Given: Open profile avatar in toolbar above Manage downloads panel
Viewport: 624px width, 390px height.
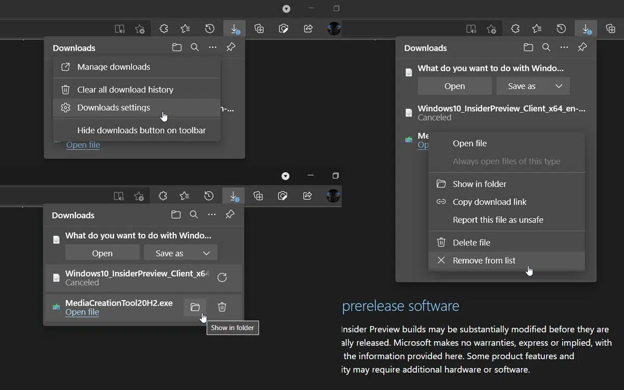Looking at the screenshot, I should click(334, 29).
